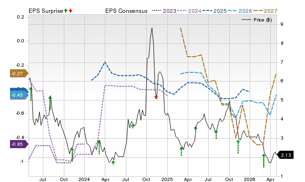Image resolution: width=305 pixels, height=182 pixels.
Task: Select the green surprise arrow nearest the 2.13 price tag
Action: pyautogui.click(x=264, y=161)
